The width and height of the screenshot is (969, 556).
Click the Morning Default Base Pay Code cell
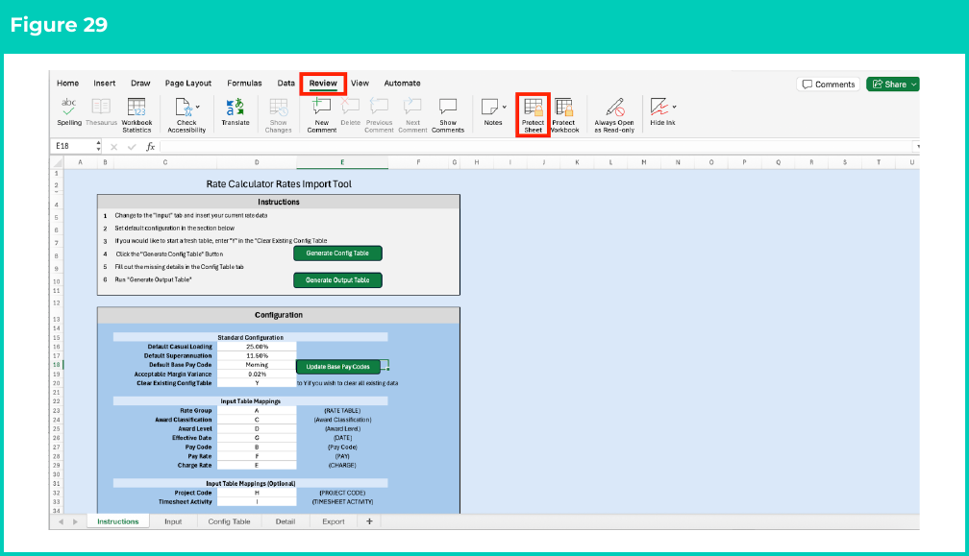pyautogui.click(x=257, y=365)
